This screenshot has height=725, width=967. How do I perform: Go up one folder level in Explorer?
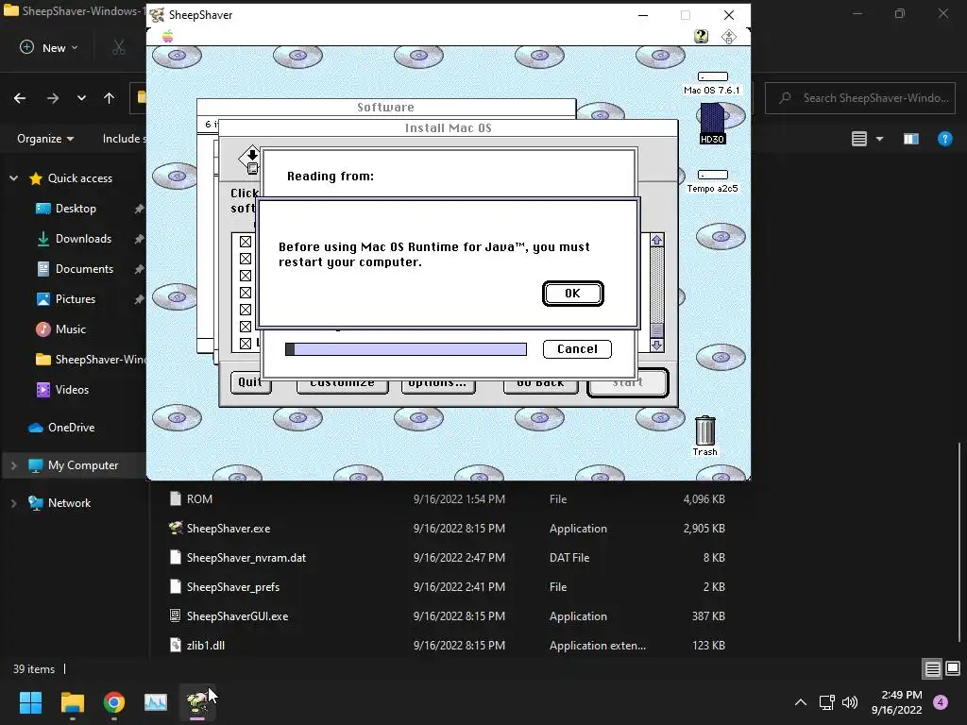pos(110,98)
